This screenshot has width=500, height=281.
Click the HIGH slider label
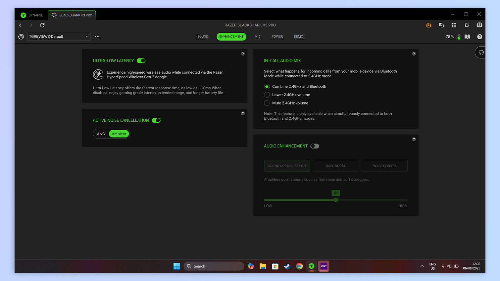click(x=403, y=206)
